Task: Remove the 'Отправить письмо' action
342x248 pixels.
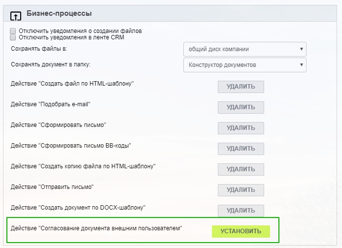Action: click(x=241, y=190)
